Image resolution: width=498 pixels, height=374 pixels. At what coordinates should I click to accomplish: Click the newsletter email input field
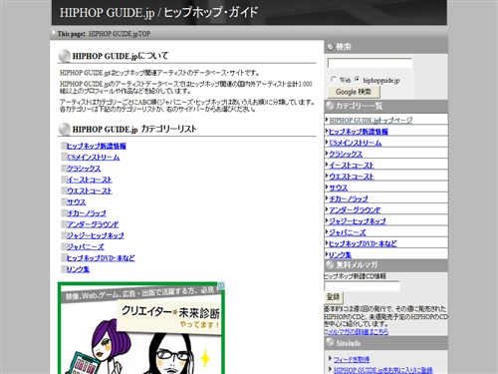tap(362, 286)
